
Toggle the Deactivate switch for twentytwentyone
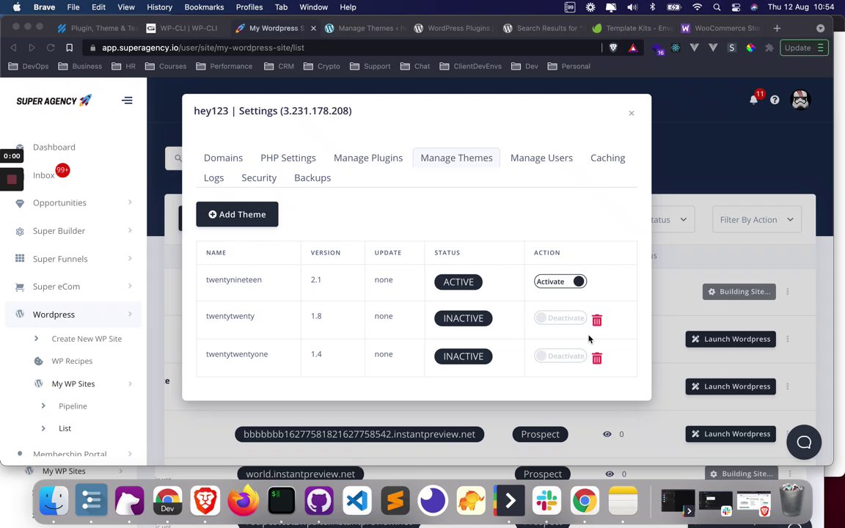point(560,356)
